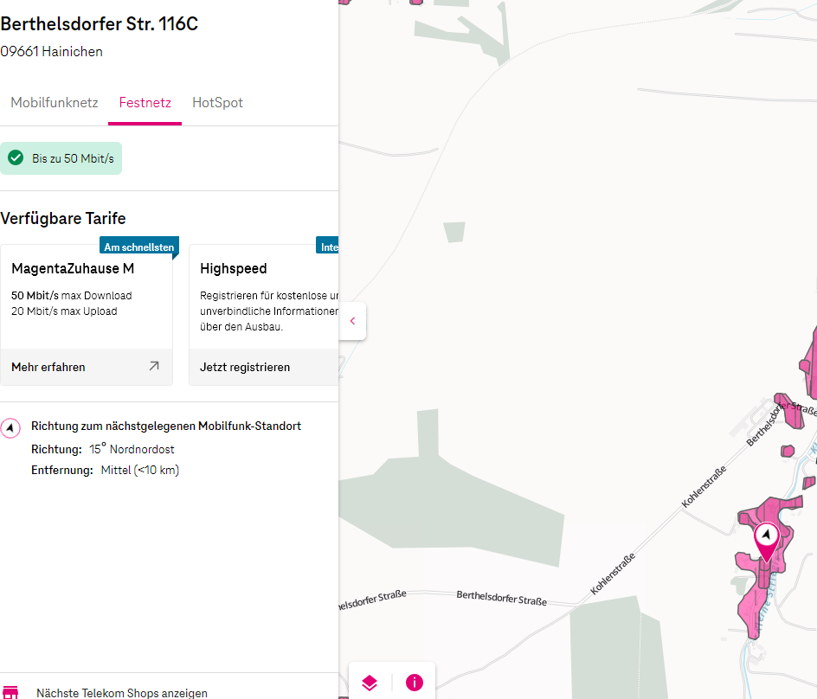
Task: Open the HotSpot tab
Action: coord(218,103)
